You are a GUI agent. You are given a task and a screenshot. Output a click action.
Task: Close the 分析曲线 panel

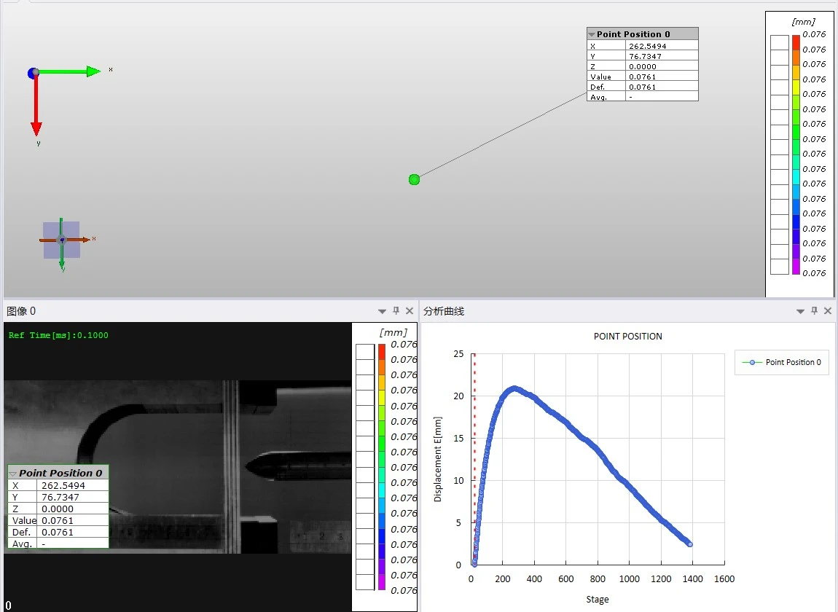tap(828, 310)
